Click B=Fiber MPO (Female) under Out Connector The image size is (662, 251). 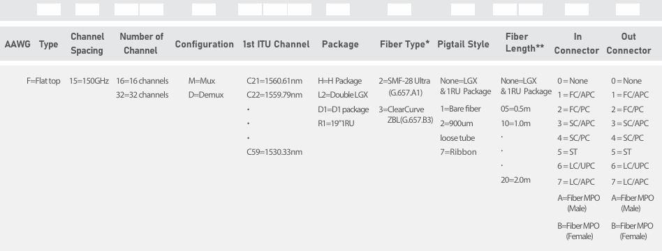(x=632, y=231)
